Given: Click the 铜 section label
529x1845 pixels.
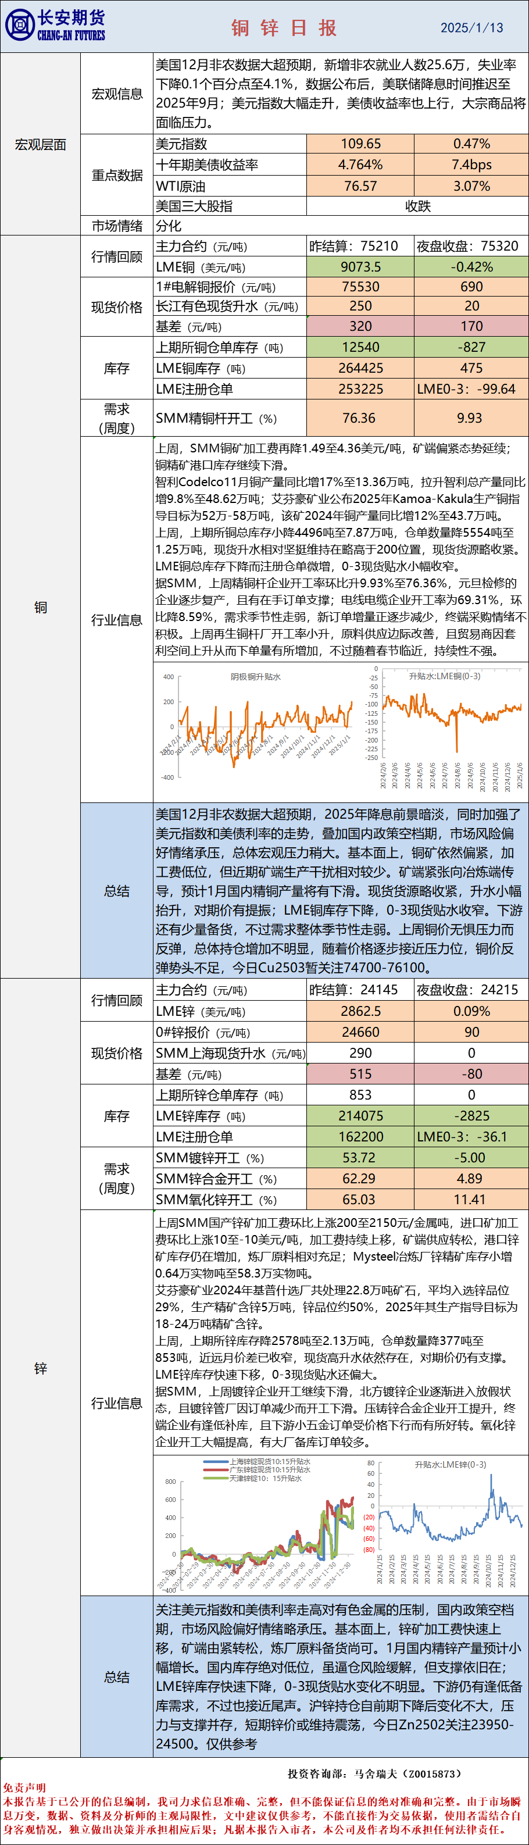Looking at the screenshot, I should tap(40, 608).
